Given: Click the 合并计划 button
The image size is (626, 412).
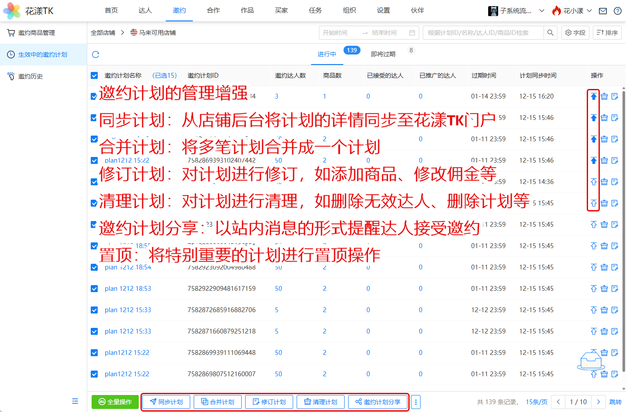Looking at the screenshot, I should point(218,402).
